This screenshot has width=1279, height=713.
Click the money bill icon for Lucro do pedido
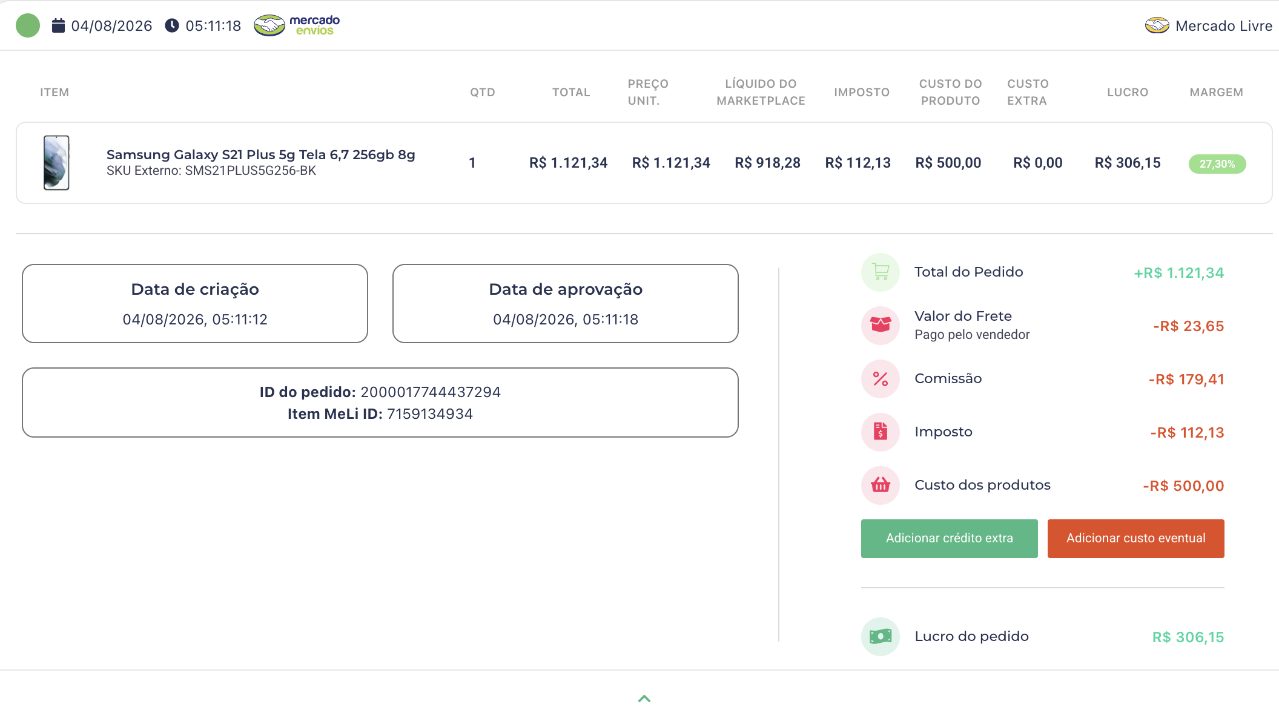pos(881,637)
